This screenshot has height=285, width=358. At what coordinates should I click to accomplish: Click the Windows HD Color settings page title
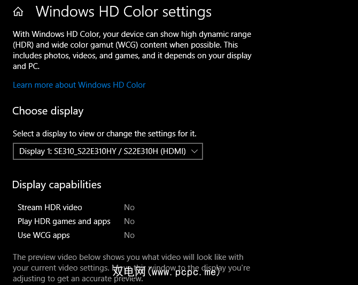tap(123, 12)
